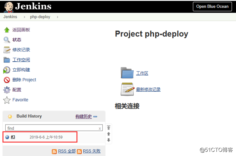
Task: Click the Jenkins header title text
Action: point(33,6)
